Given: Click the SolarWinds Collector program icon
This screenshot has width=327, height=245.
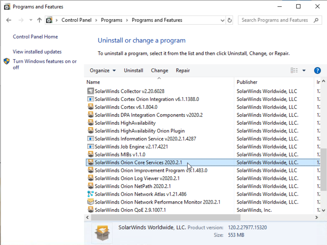Looking at the screenshot, I should pos(90,91).
